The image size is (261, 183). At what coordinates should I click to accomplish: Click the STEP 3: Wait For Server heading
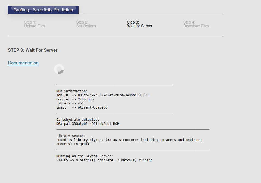coord(33,50)
